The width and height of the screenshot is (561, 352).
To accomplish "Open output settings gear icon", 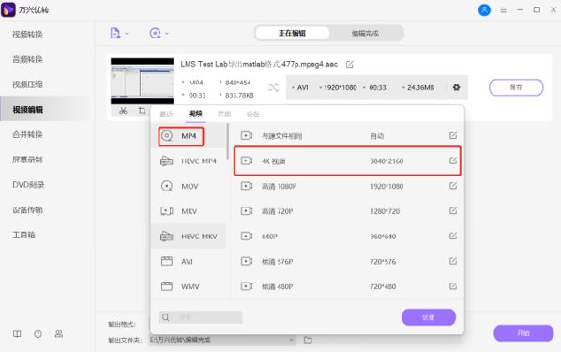I will point(456,87).
